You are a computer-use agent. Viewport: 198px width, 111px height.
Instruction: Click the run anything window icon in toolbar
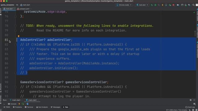tap(182, 5)
